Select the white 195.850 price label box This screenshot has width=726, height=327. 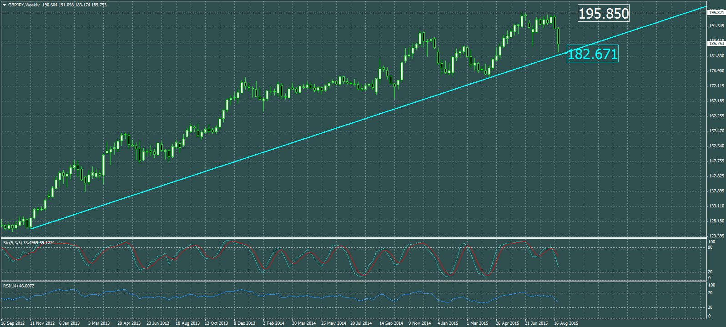tap(603, 14)
